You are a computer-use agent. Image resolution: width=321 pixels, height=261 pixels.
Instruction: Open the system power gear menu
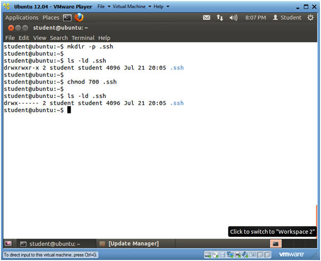pos(310,17)
